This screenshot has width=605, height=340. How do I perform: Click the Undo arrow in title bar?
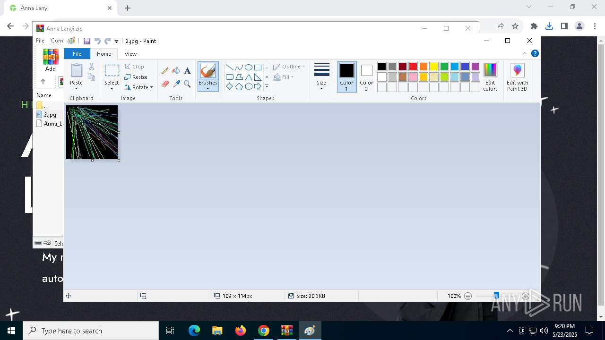click(97, 41)
